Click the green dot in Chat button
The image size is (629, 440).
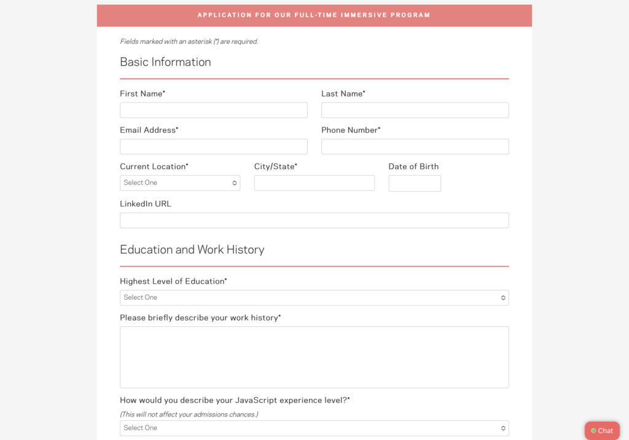coord(593,431)
